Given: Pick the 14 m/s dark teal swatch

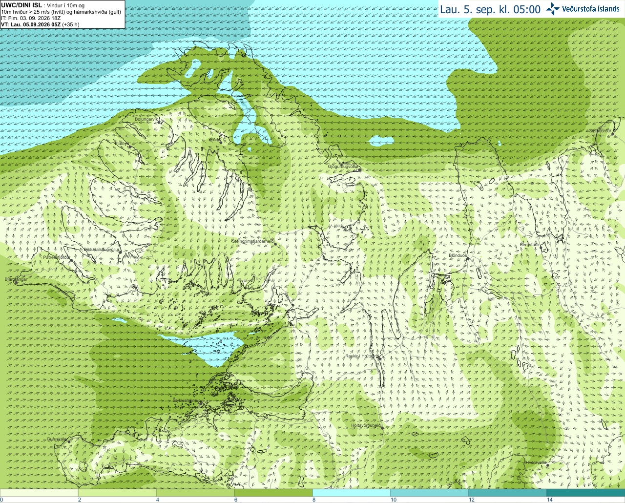Looking at the screenshot, I should tap(585, 493).
